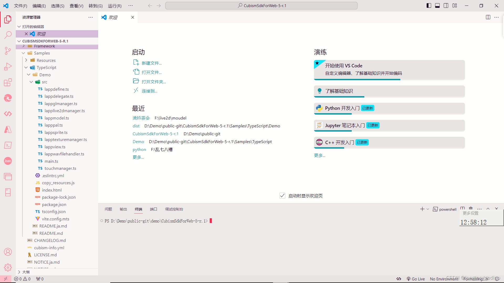Close the Welcome editor tab
The image size is (504, 283).
(x=133, y=17)
